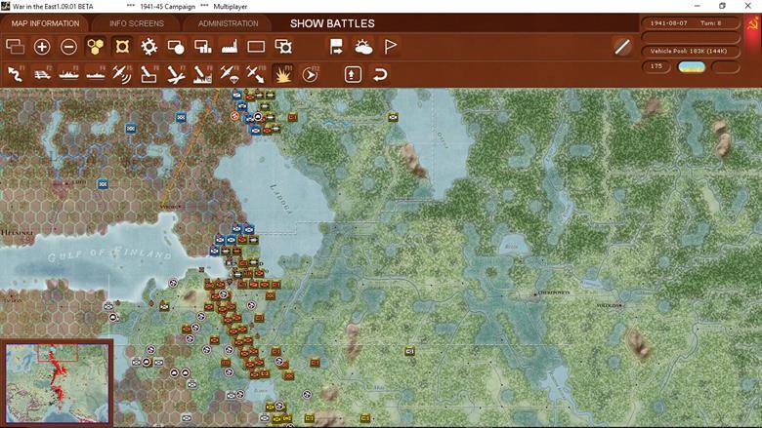Select the F1 move mode wavy arrow
The image size is (762, 428).
pos(16,74)
